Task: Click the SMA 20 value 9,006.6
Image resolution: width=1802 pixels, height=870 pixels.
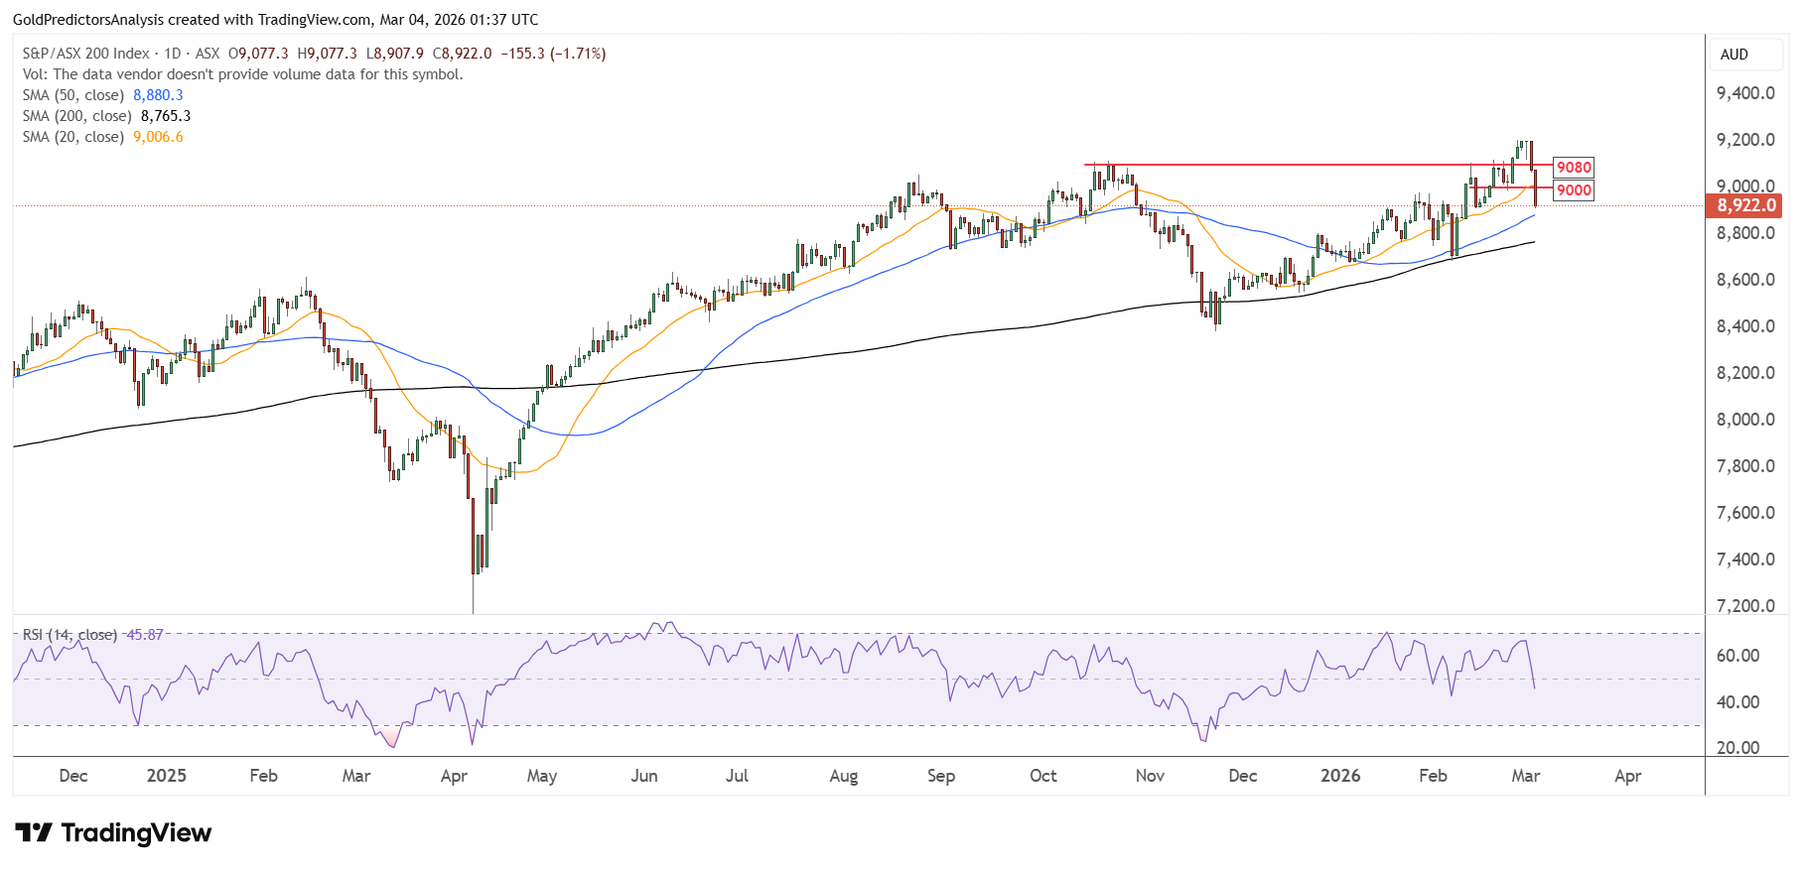Action: tap(158, 137)
